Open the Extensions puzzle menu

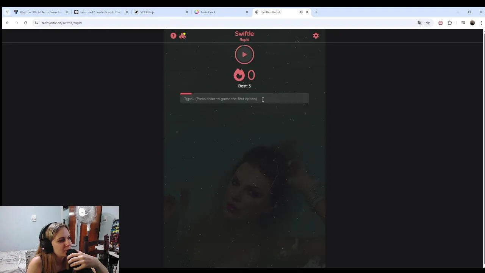tap(450, 23)
